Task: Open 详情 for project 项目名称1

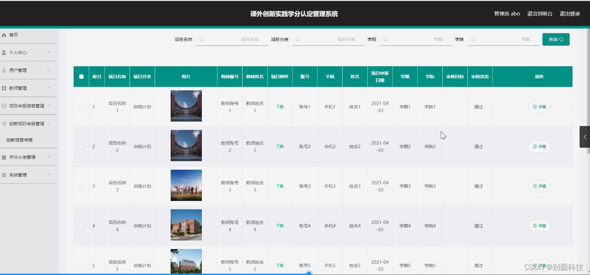Action: tap(539, 107)
